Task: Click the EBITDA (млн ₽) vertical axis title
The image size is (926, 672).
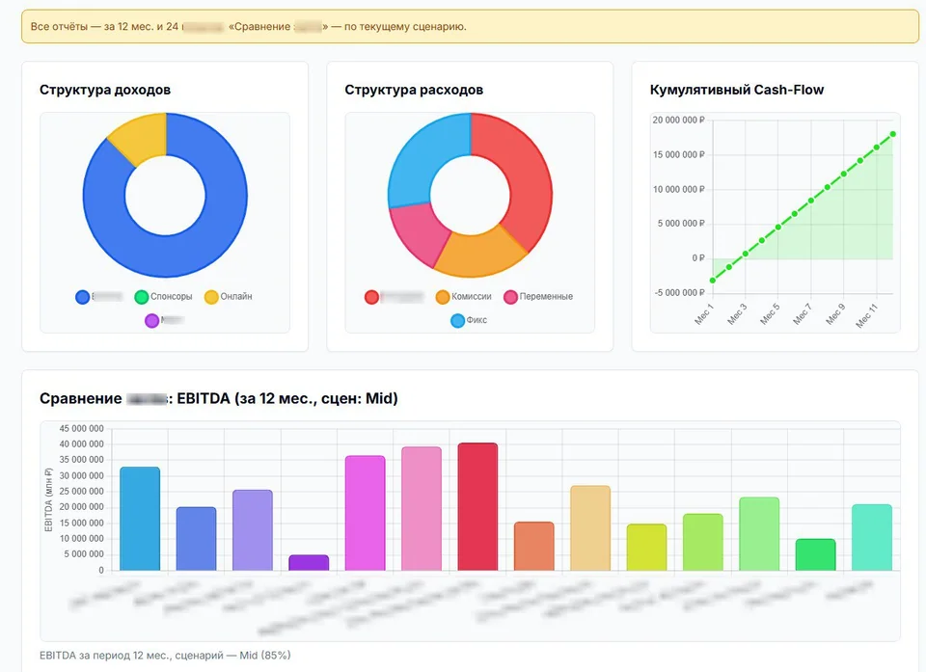Action: pyautogui.click(x=48, y=499)
